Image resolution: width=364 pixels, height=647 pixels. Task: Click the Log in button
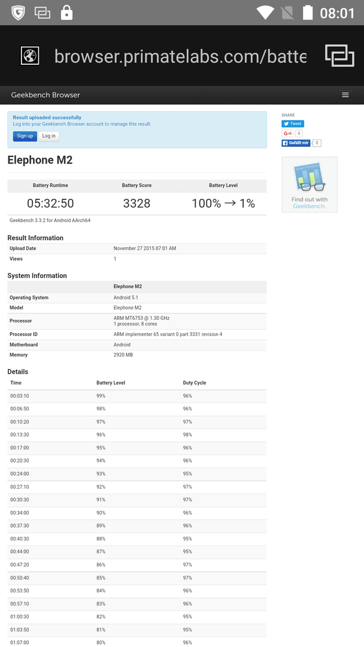pos(48,136)
